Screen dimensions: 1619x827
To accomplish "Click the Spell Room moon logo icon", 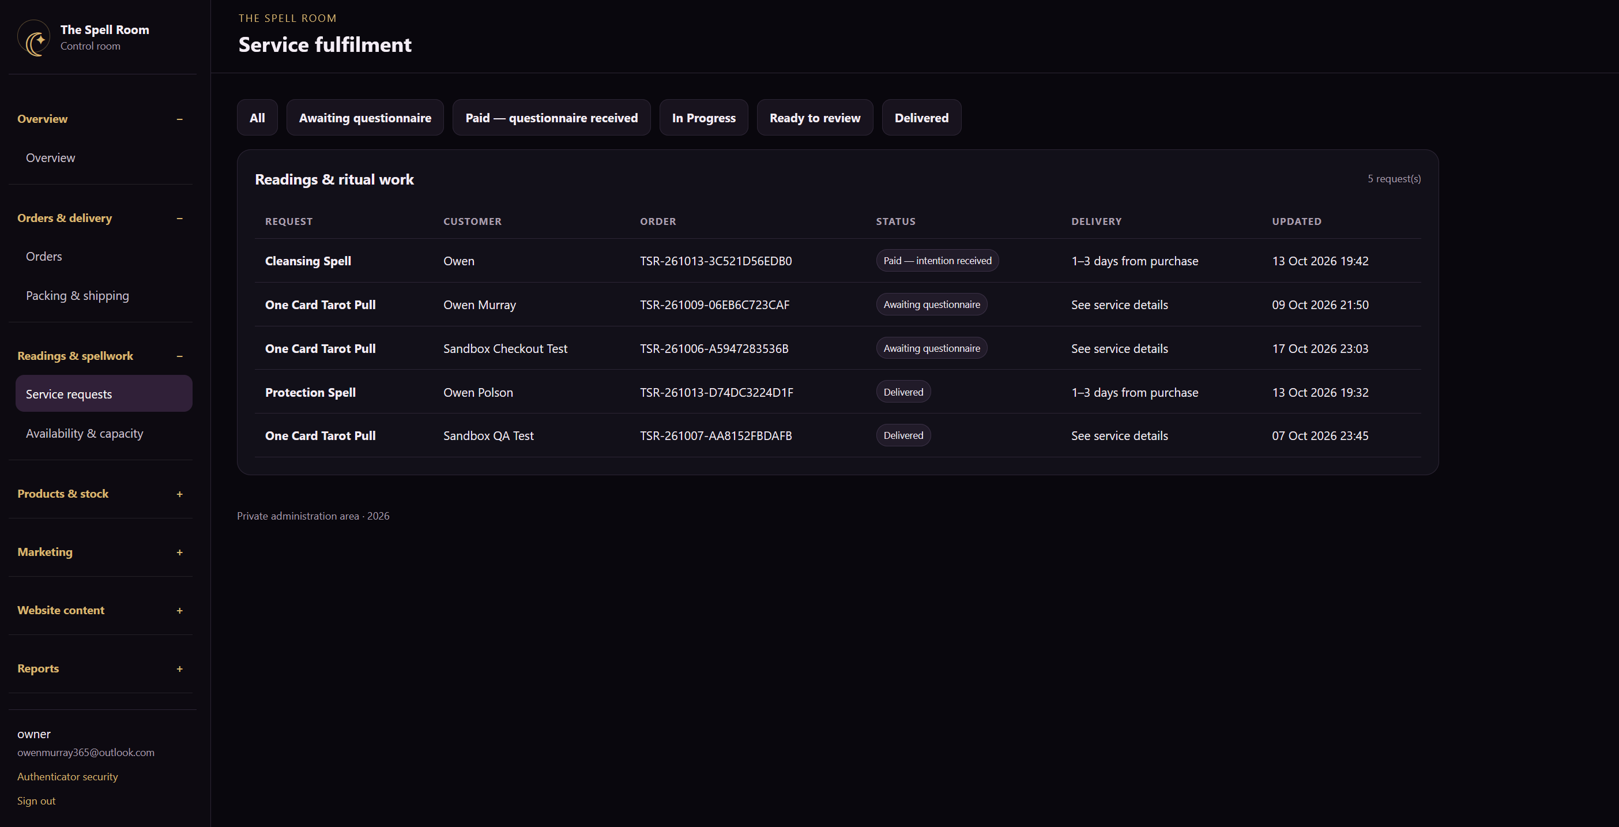I will coord(34,37).
